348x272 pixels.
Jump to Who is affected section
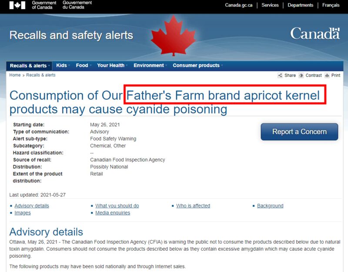pos(193,206)
